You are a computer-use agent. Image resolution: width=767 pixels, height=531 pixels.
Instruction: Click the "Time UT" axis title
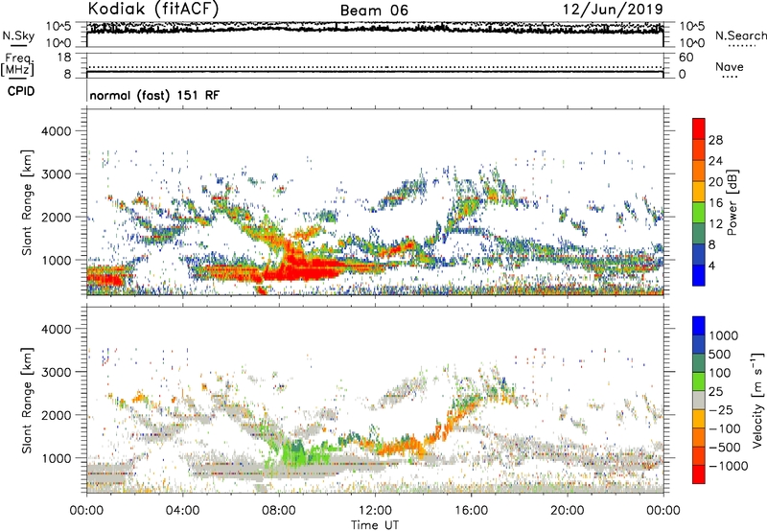point(375,524)
